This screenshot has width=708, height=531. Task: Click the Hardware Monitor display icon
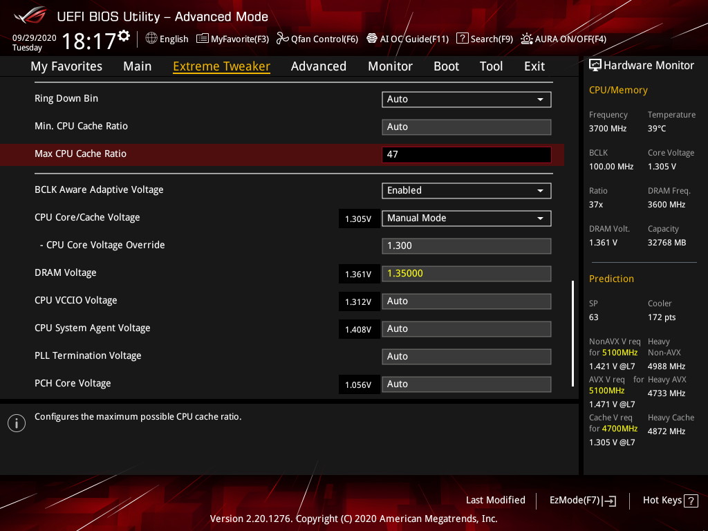coord(595,66)
